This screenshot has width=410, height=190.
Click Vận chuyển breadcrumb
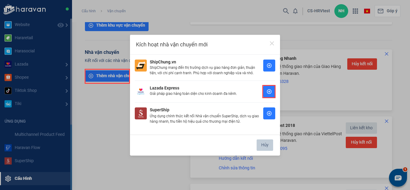pos(116,11)
